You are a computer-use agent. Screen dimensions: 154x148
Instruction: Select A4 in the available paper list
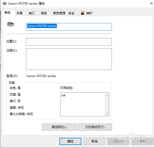(x=63, y=95)
